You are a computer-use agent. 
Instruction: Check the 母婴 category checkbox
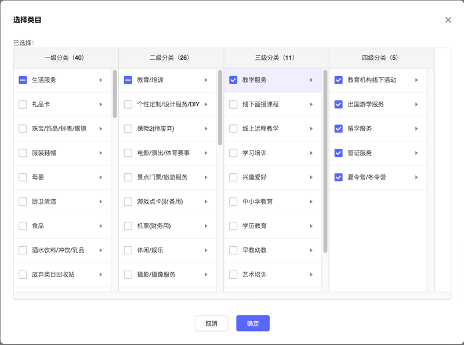click(x=22, y=178)
